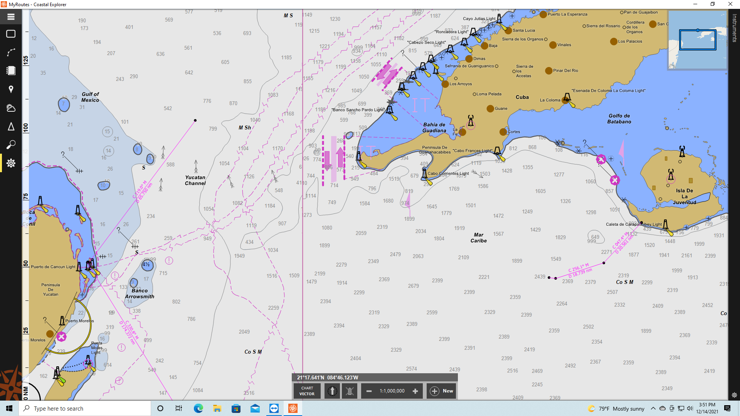
Task: Click the triangle AIS targets icon
Action: coord(11,126)
